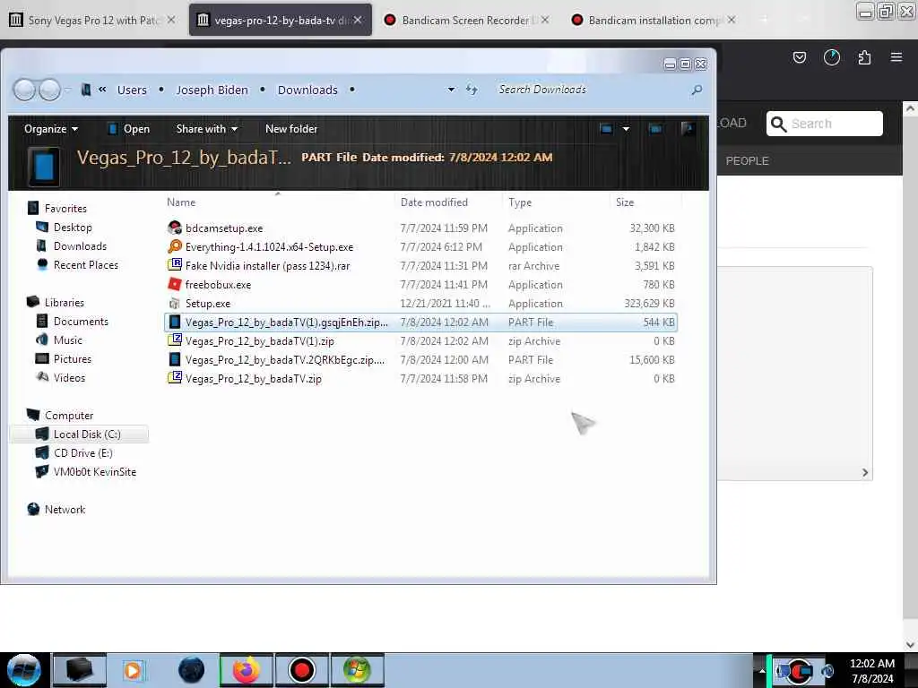Click the help icon in Explorer toolbar
The height and width of the screenshot is (688, 918).
688,129
